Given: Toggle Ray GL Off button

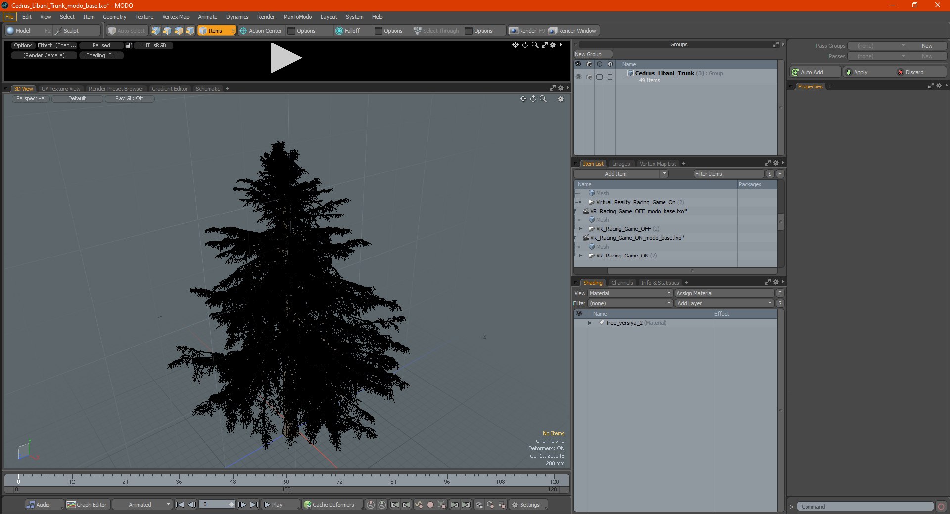Looking at the screenshot, I should [x=130, y=99].
